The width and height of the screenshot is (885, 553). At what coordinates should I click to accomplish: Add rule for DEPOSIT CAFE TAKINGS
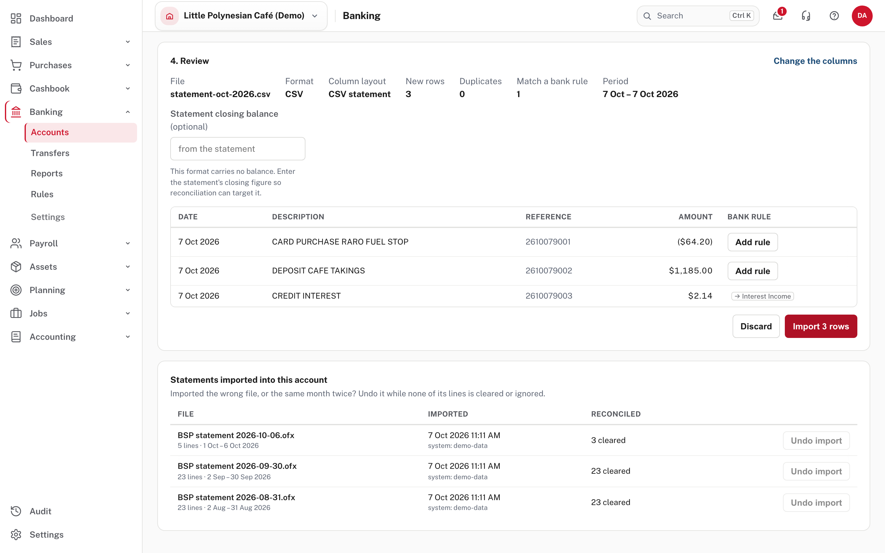[x=753, y=271]
